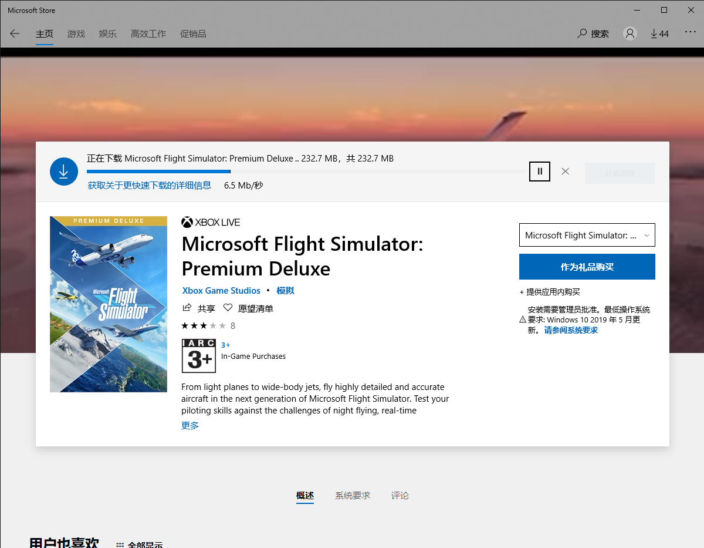Click the 6.5 Mb/秒 download speed text
The image size is (704, 548).
(x=243, y=186)
